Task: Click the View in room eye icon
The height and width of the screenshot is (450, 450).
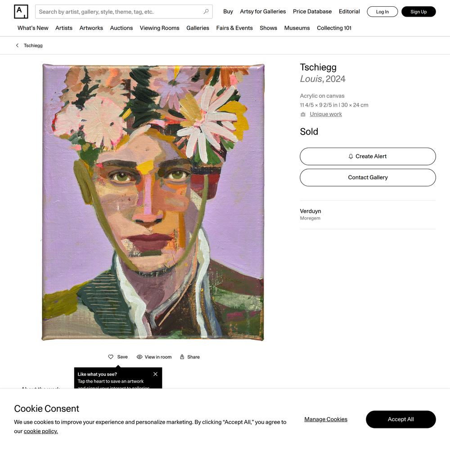Action: tap(139, 357)
